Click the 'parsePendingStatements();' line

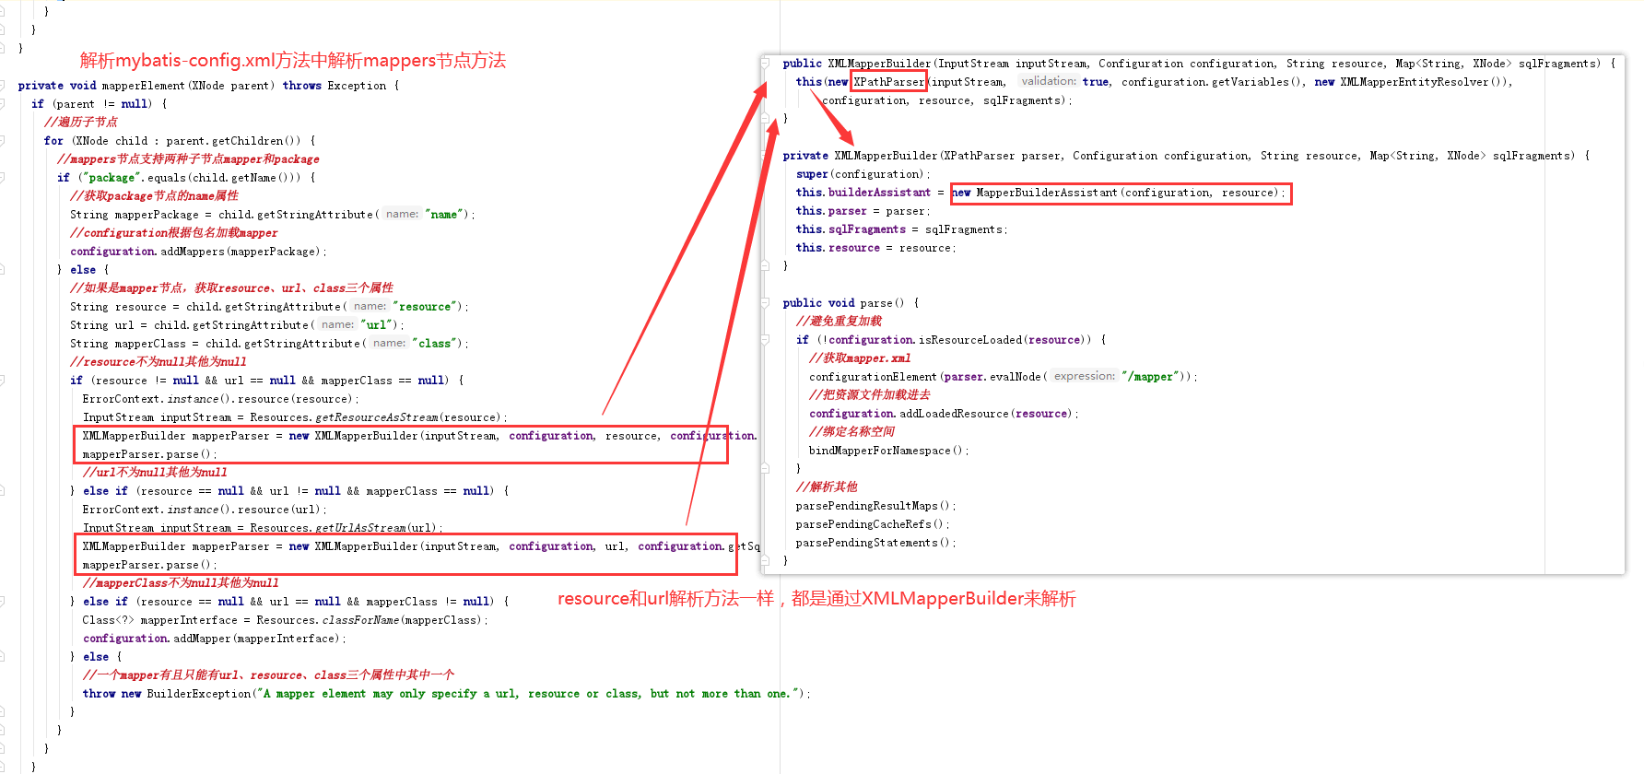[x=876, y=543]
